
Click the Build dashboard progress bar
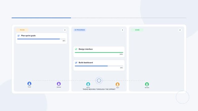coord(99,66)
